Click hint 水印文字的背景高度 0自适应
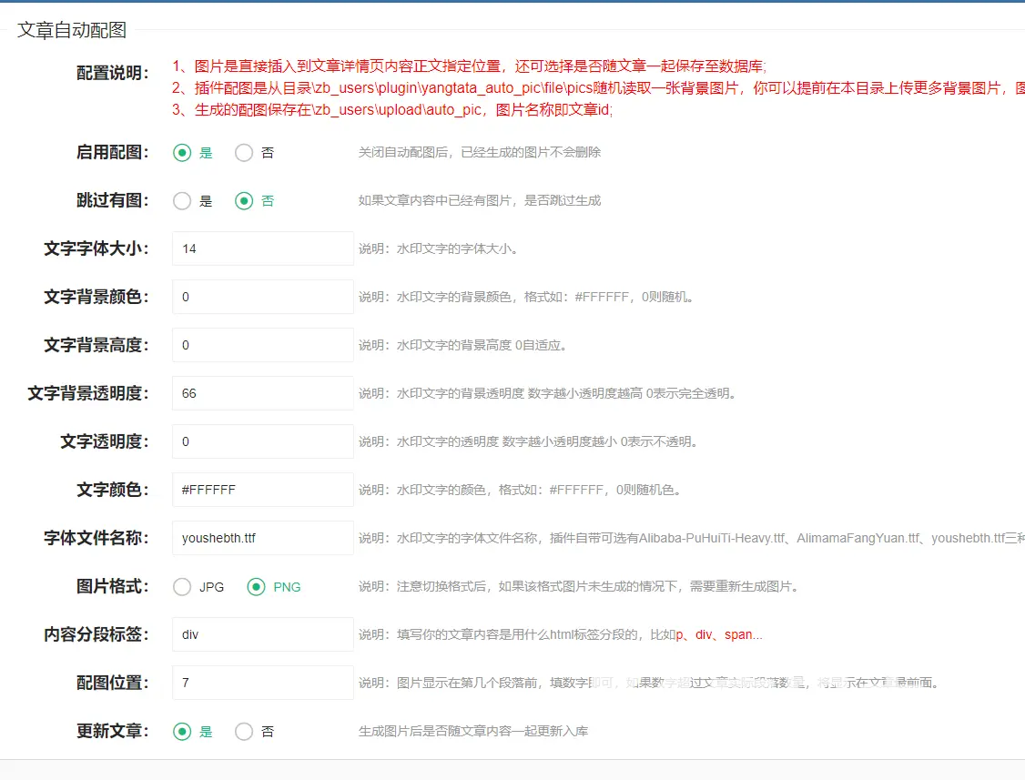Viewport: 1025px width, 780px height. pos(462,345)
